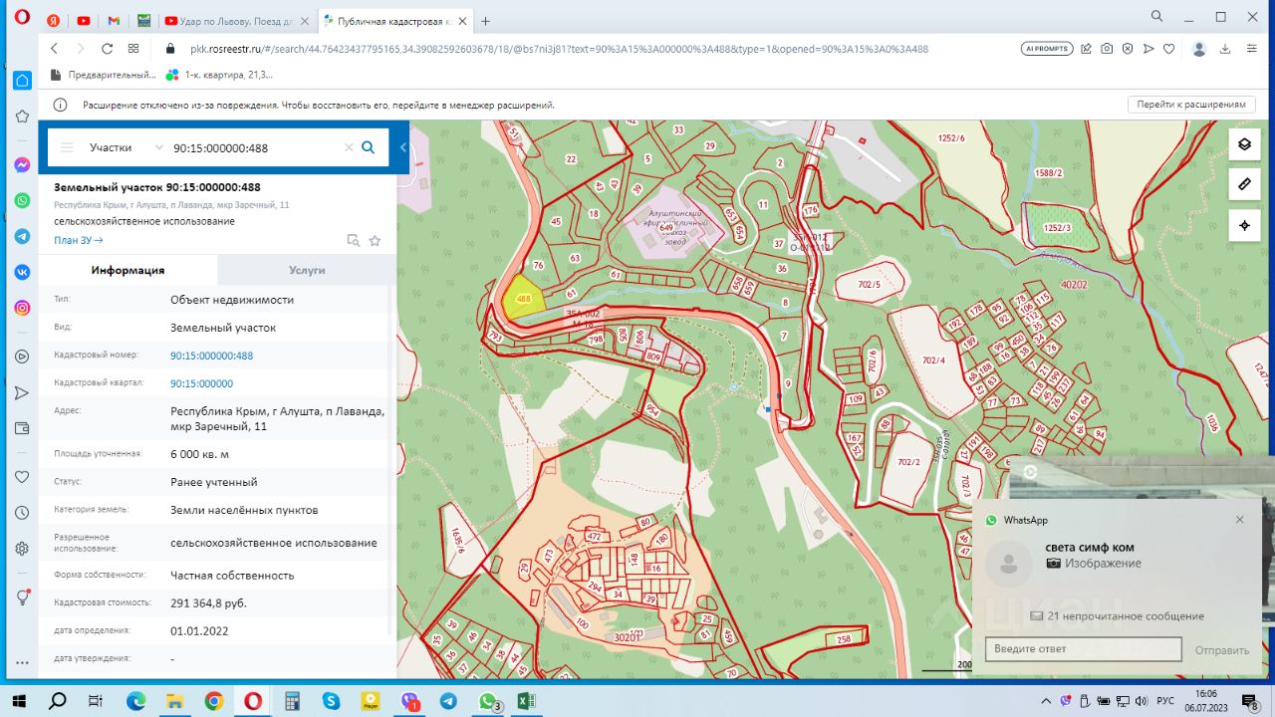Screen dimensions: 1275x717
Task: Switch to the Услуги tab
Action: click(307, 270)
